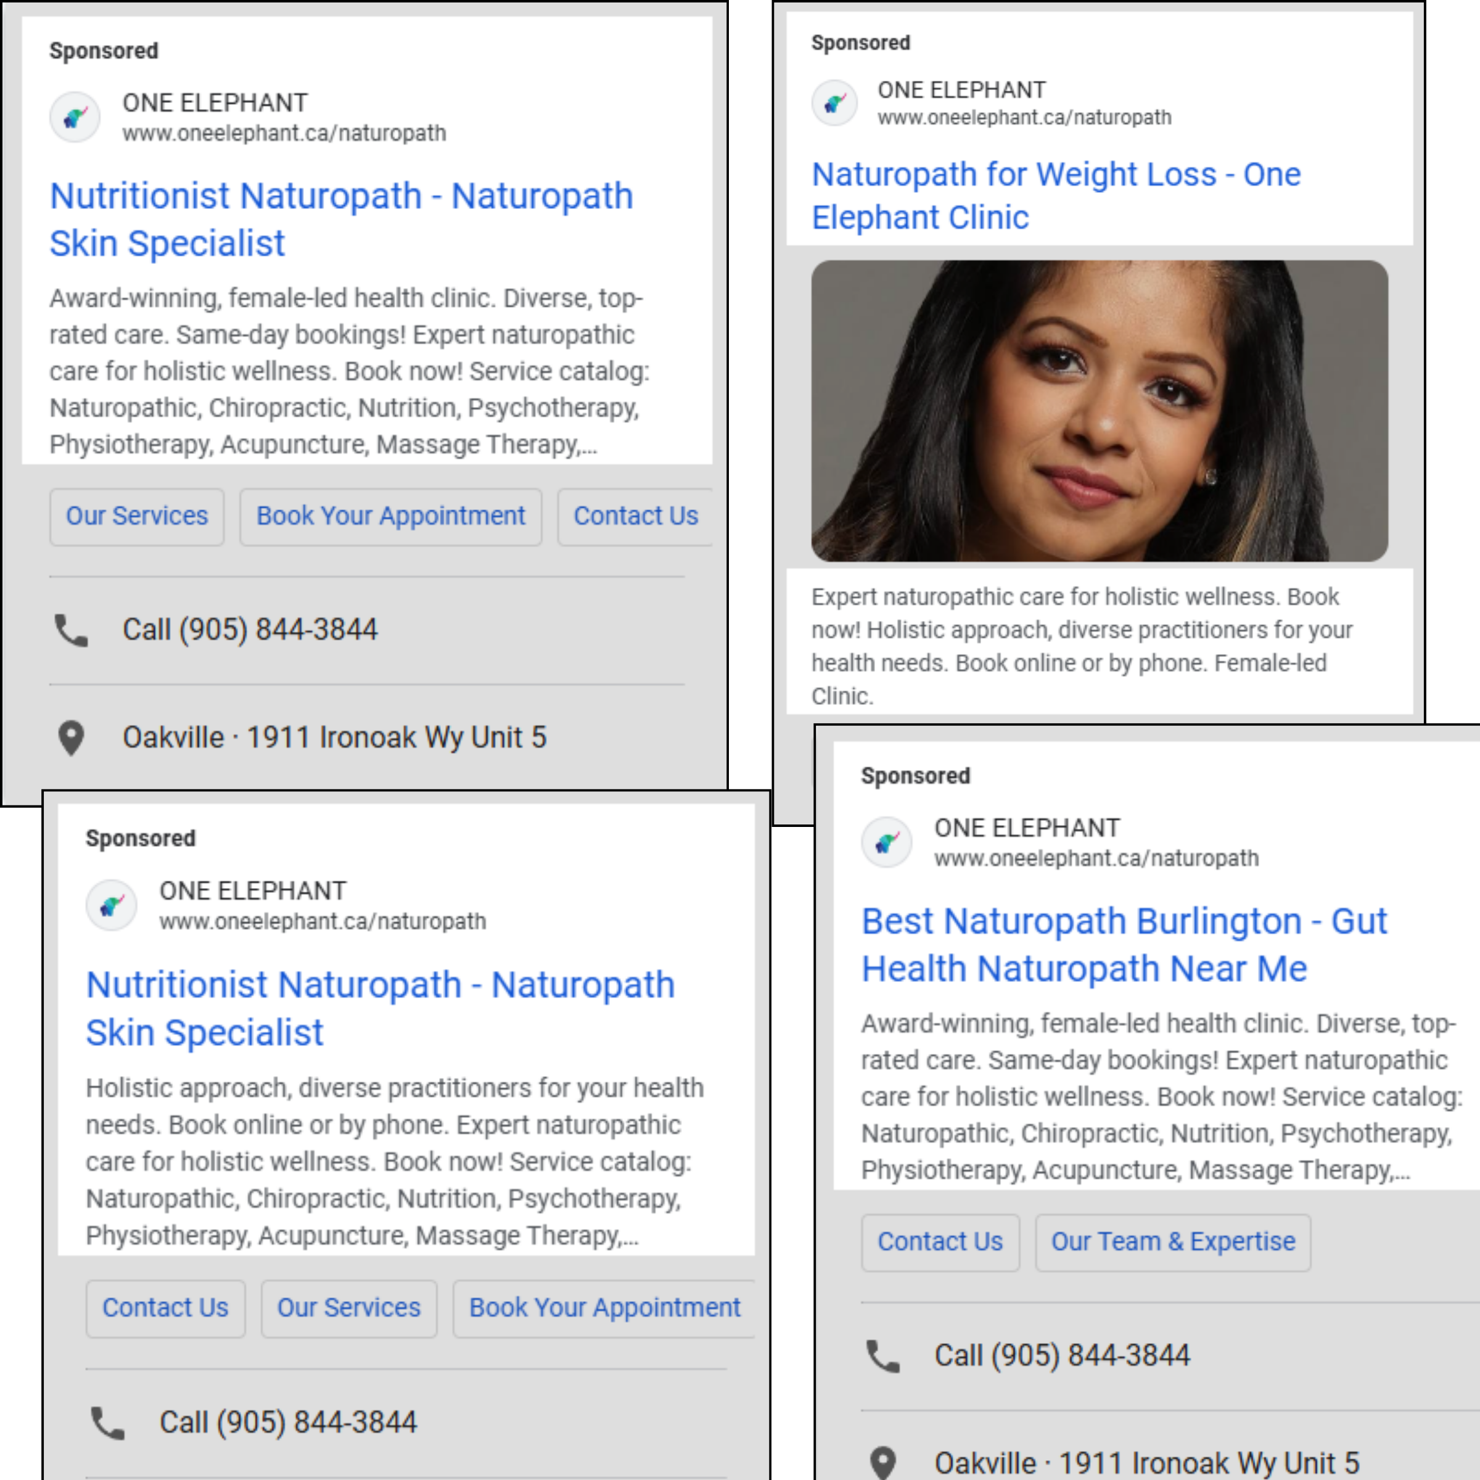Click phone icon in top-left ad
Image resolution: width=1480 pixels, height=1480 pixels.
(72, 630)
